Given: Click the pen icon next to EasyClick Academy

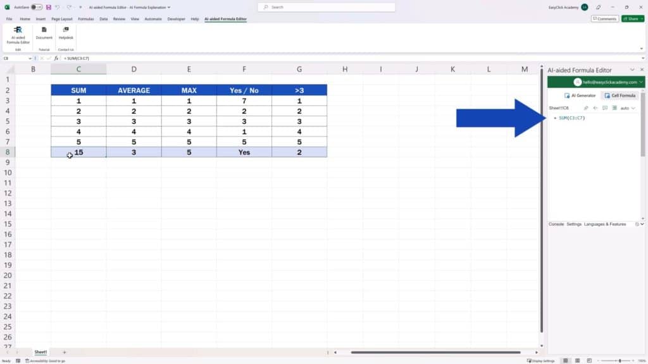Looking at the screenshot, I should click(598, 7).
